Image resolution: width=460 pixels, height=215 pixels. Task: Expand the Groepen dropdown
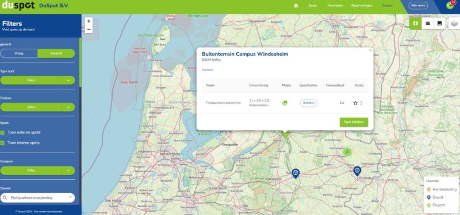(37, 170)
